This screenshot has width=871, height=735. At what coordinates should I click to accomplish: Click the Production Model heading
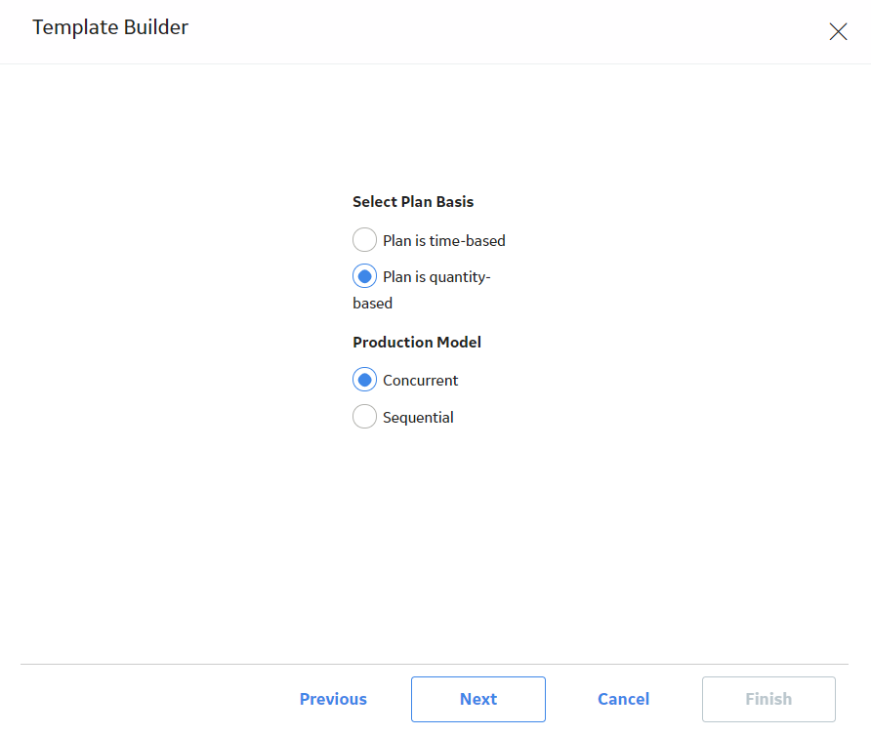tap(417, 342)
